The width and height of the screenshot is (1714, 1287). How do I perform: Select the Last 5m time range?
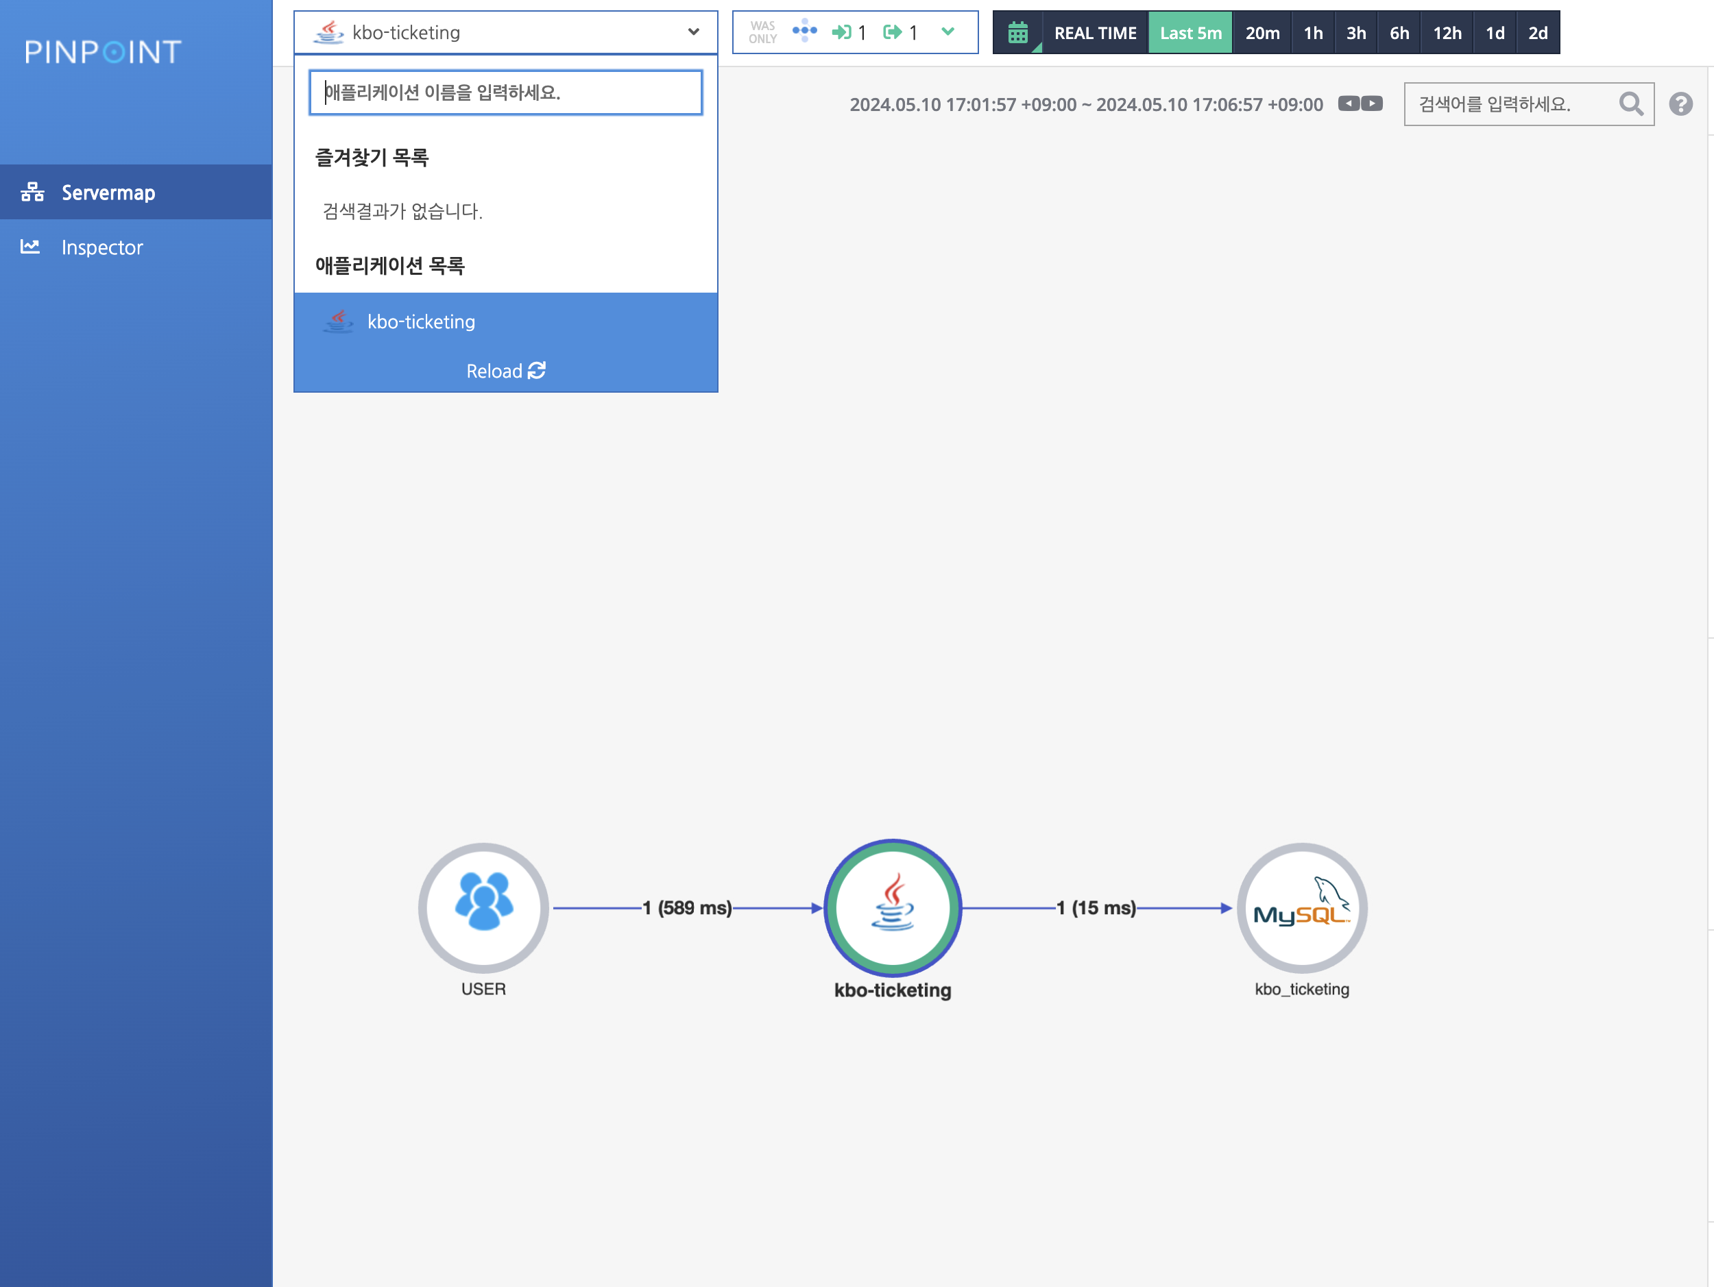(1190, 32)
